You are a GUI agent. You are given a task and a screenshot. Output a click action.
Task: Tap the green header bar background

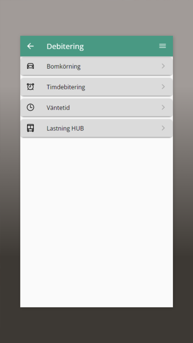[121, 46]
